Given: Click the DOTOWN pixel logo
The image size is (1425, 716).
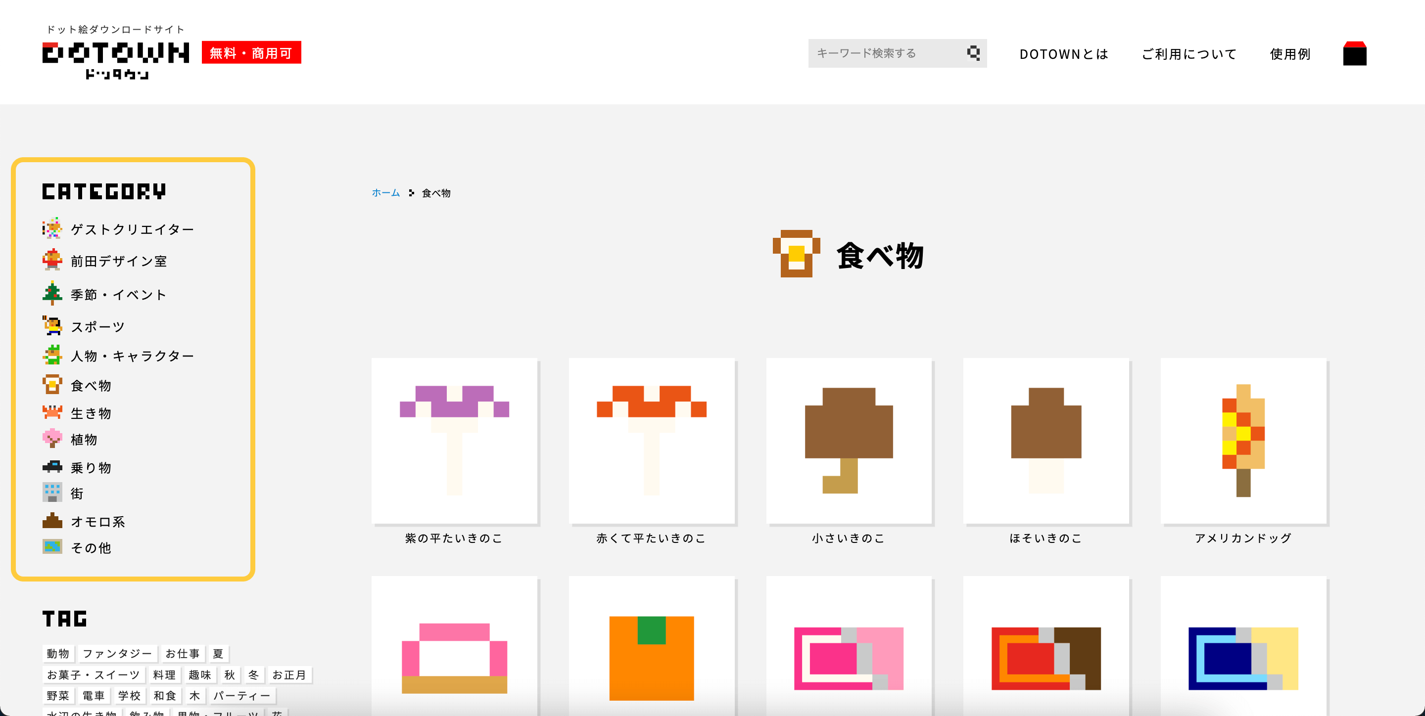Looking at the screenshot, I should [x=116, y=60].
